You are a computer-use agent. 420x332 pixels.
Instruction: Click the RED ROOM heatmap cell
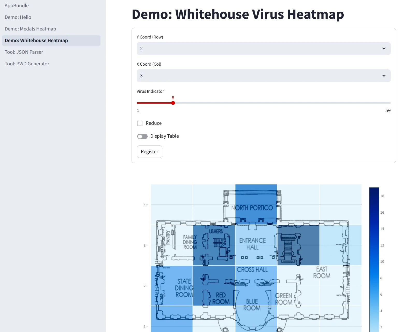pos(214,285)
